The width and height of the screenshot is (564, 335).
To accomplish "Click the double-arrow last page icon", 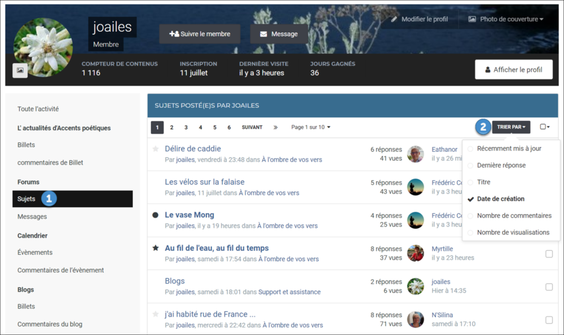I will 275,127.
